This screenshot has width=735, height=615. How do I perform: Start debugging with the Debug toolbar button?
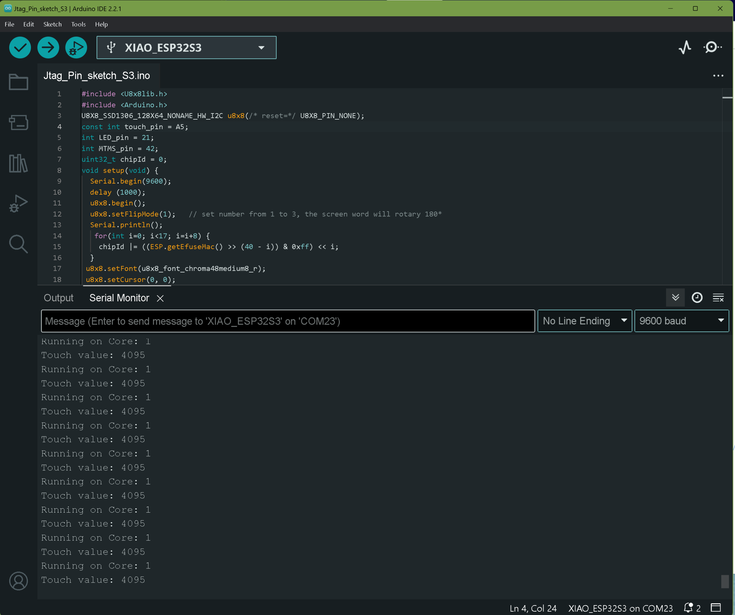click(x=76, y=48)
